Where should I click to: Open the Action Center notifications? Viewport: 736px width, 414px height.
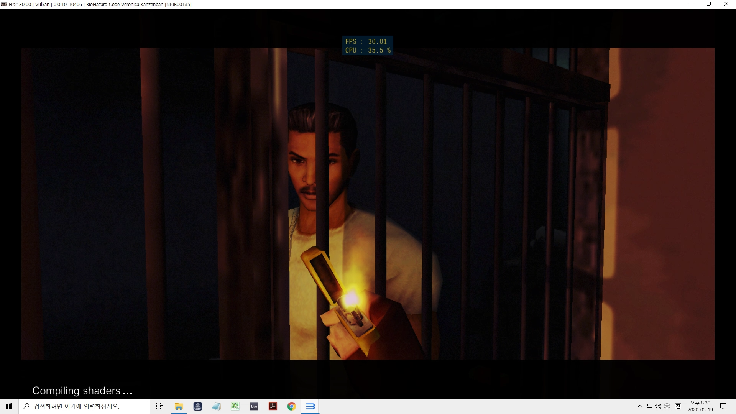point(723,406)
